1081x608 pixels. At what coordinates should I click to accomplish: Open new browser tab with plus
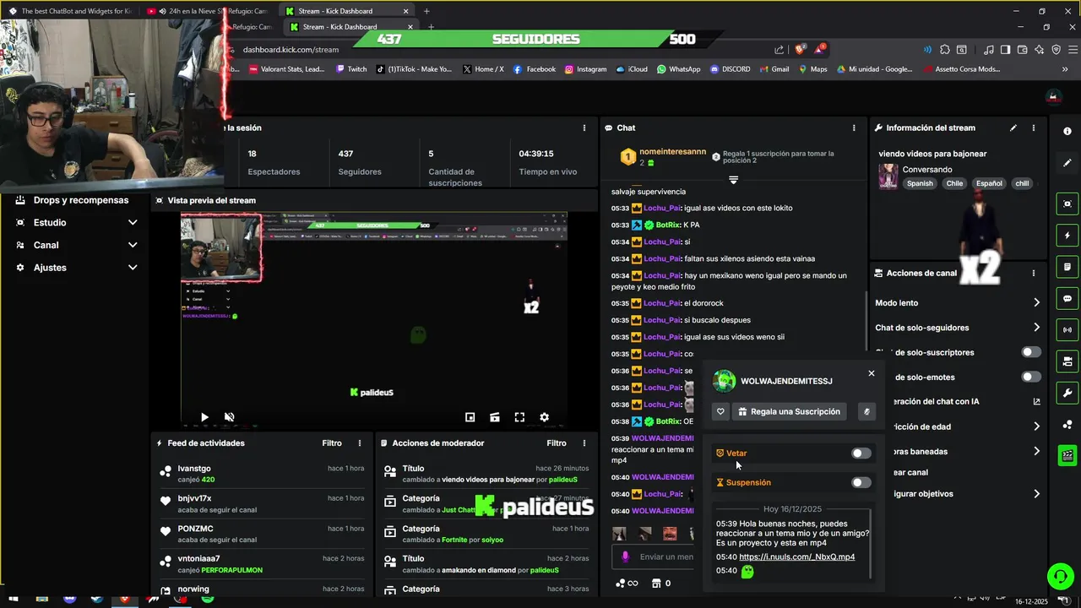click(x=426, y=11)
